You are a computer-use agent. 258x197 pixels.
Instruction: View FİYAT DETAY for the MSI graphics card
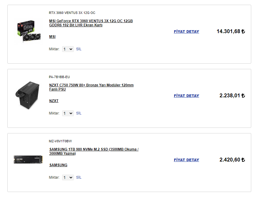click(186, 32)
